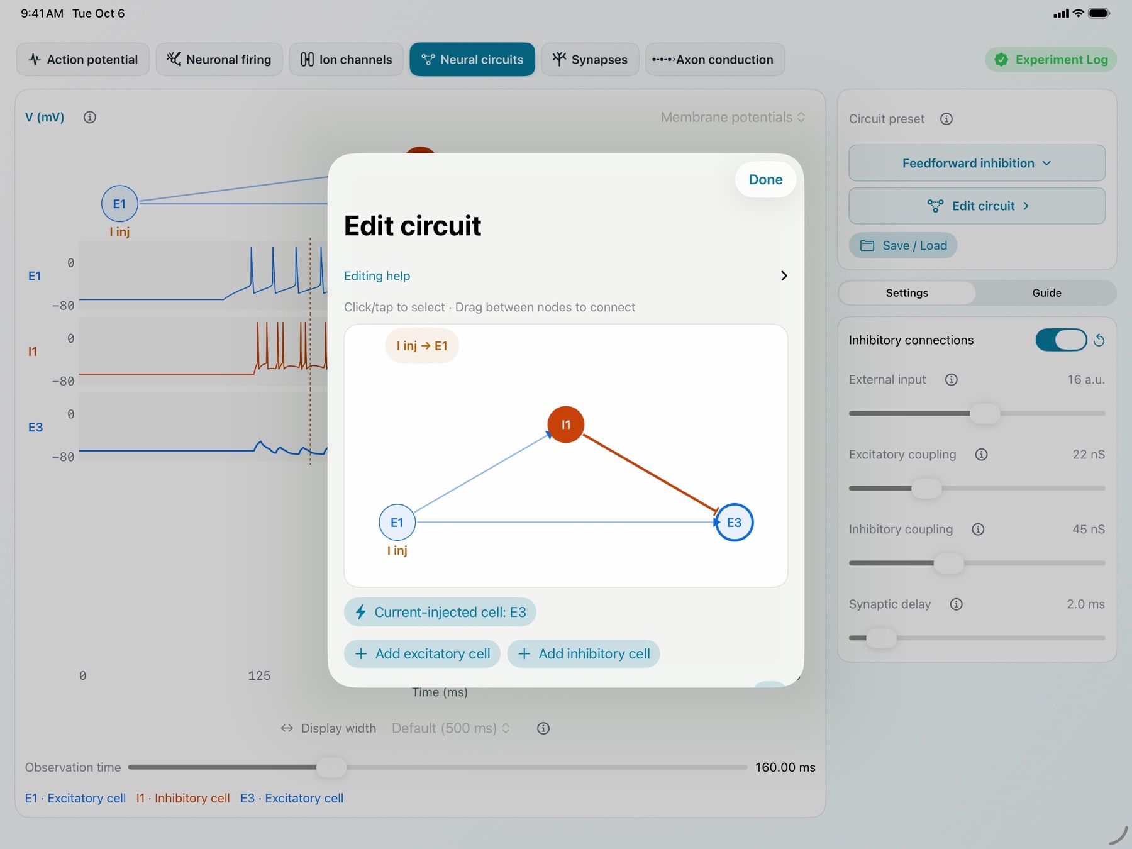This screenshot has width=1132, height=849.
Task: Click the battery status icon
Action: tap(1099, 13)
